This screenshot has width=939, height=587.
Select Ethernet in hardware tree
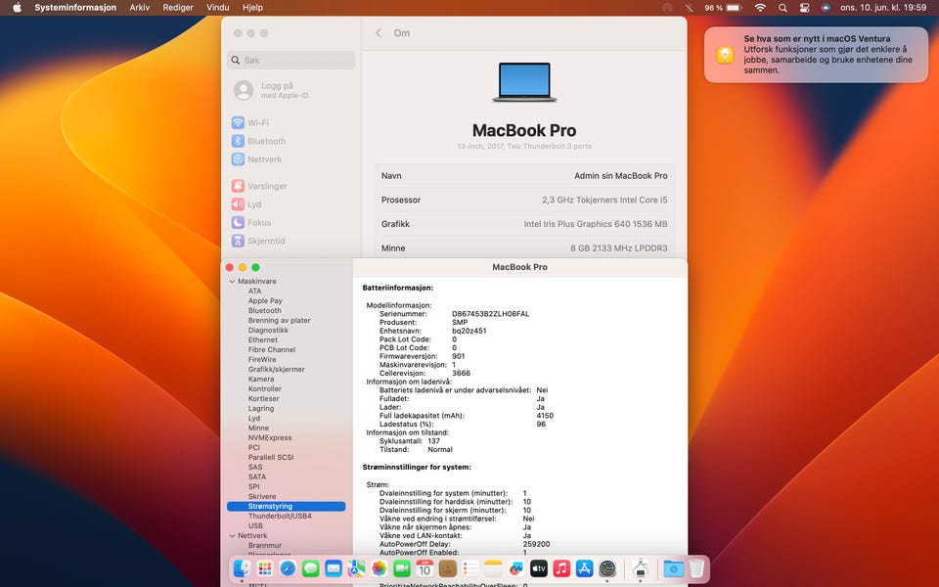(263, 340)
